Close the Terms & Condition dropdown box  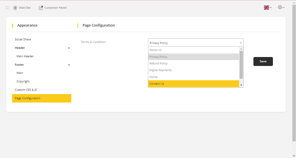click(x=195, y=43)
